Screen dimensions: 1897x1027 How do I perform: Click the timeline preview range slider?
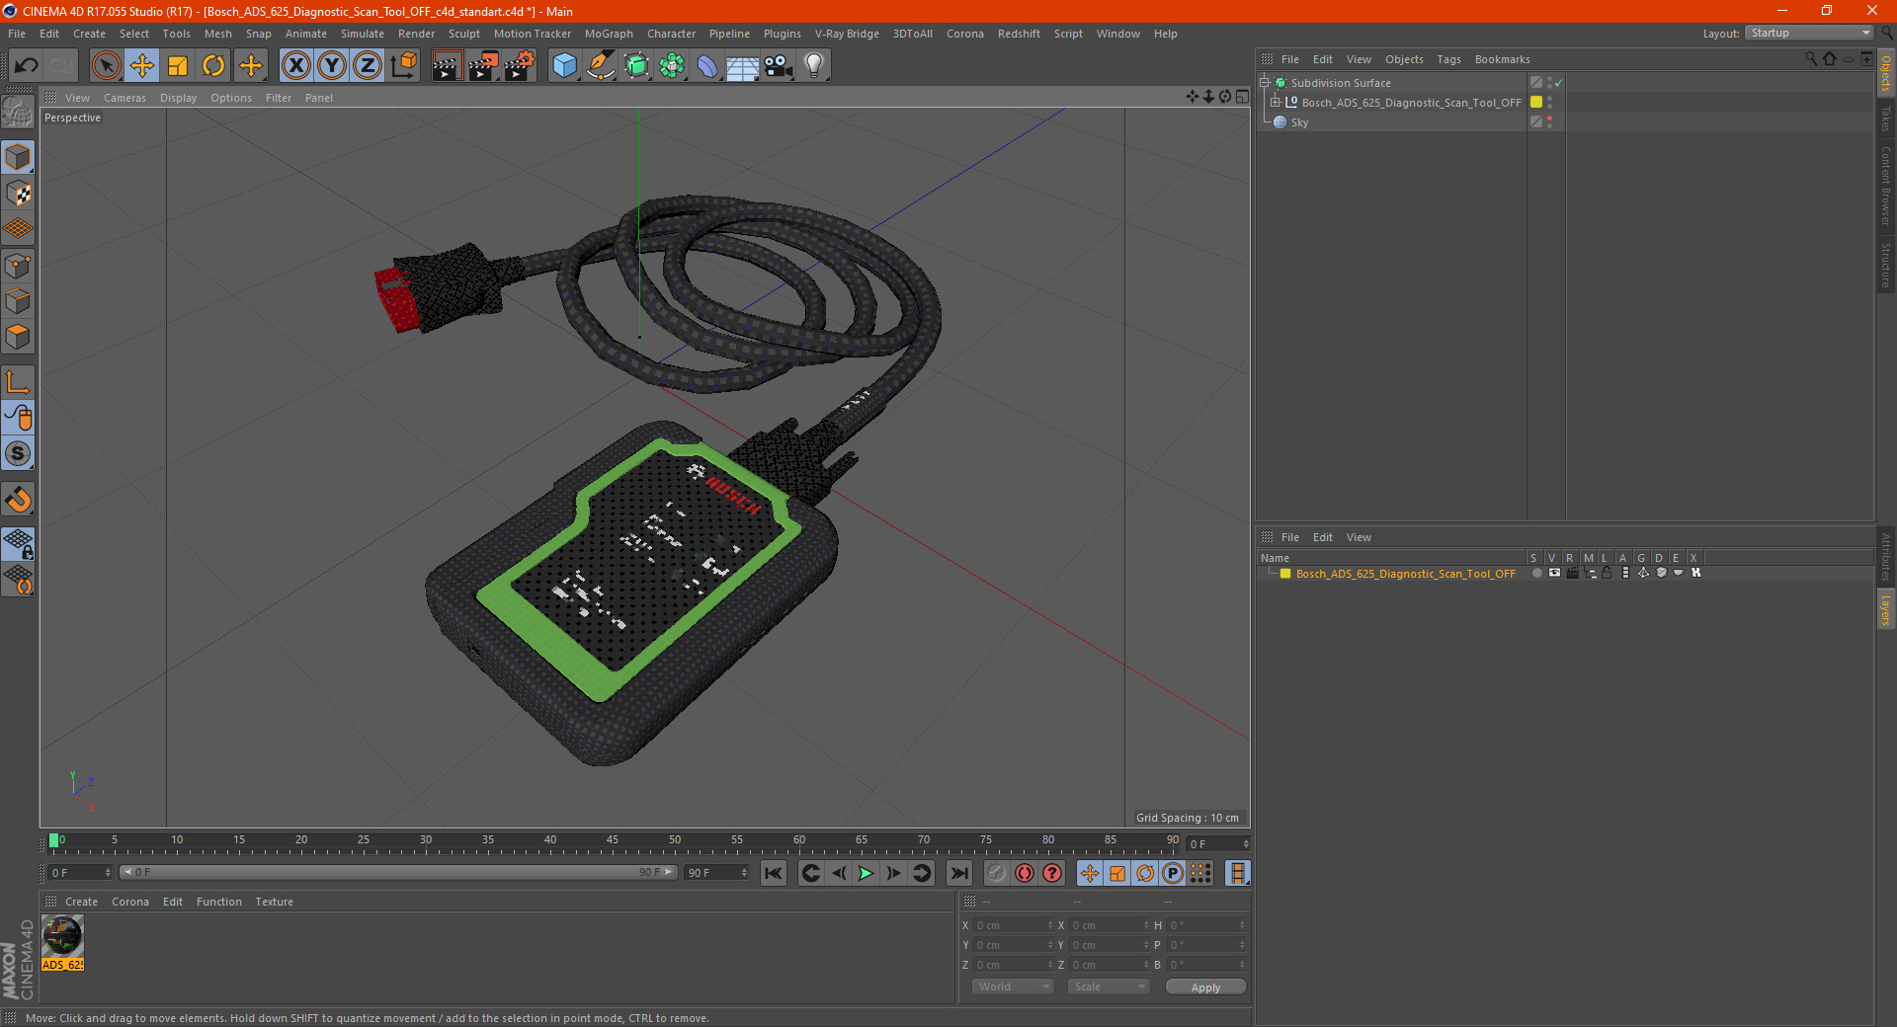coord(398,872)
